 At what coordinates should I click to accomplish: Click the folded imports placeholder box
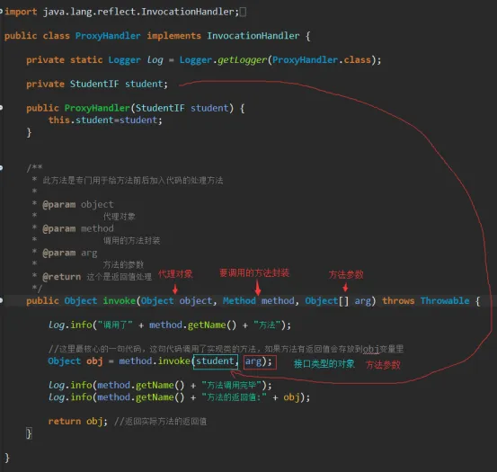click(243, 12)
